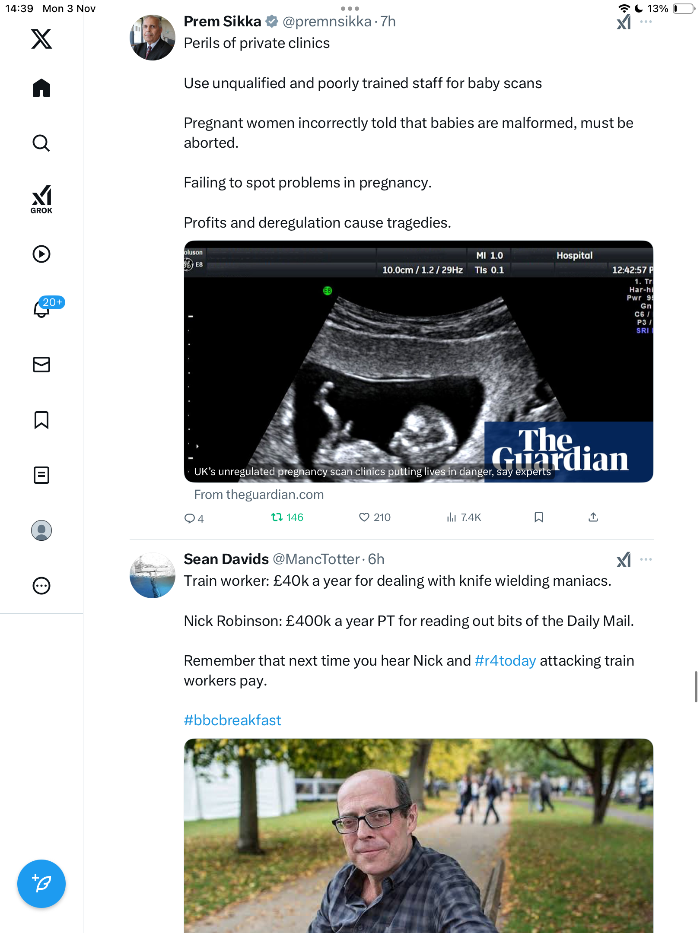This screenshot has width=700, height=933.
Task: Open Direct Messages envelope icon
Action: pyautogui.click(x=41, y=365)
